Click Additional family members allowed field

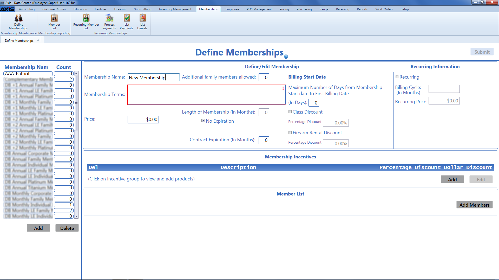pyautogui.click(x=264, y=77)
